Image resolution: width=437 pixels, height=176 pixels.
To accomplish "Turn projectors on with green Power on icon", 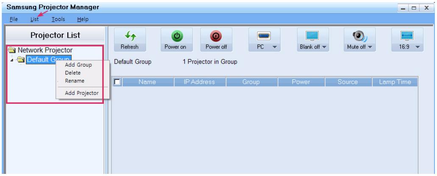I will (x=176, y=35).
